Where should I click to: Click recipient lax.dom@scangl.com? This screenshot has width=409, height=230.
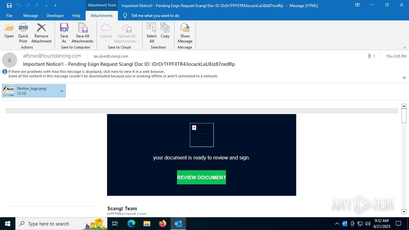pyautogui.click(x=111, y=56)
